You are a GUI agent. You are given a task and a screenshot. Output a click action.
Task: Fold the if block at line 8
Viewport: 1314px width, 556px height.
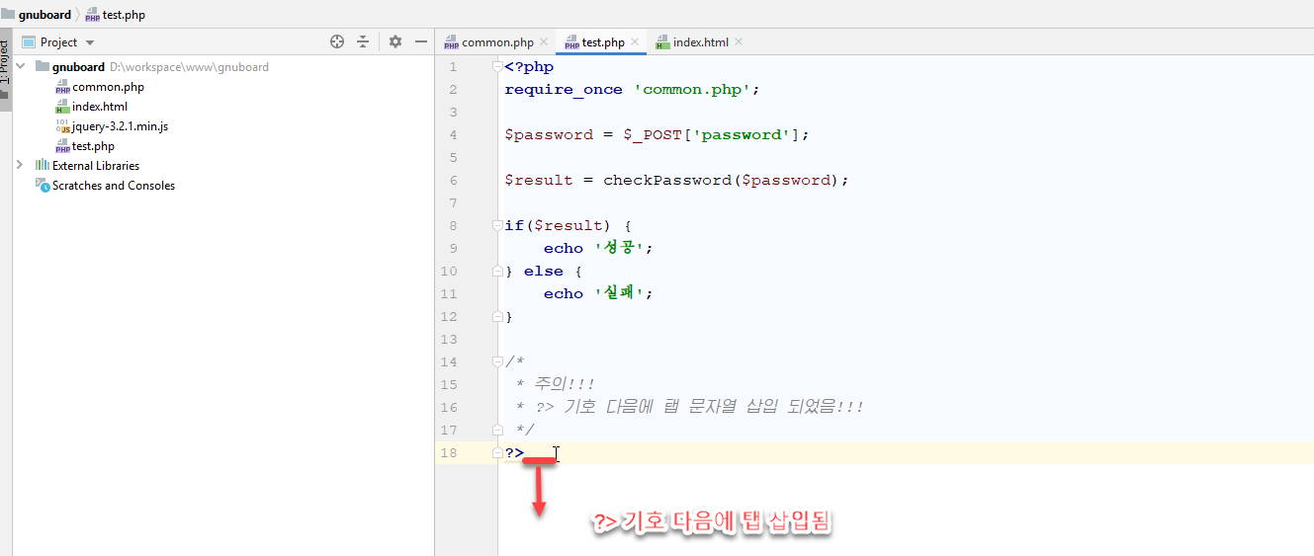(x=497, y=225)
